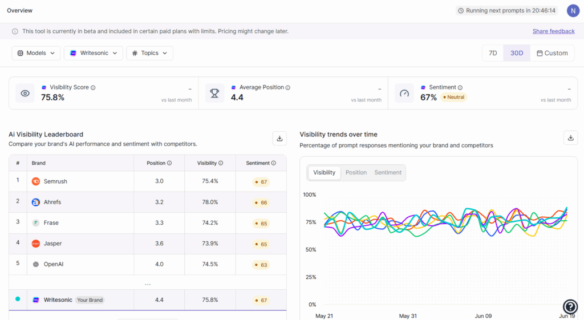Image resolution: width=584 pixels, height=320 pixels.
Task: Download the Visibility trends chart
Action: pyautogui.click(x=570, y=138)
